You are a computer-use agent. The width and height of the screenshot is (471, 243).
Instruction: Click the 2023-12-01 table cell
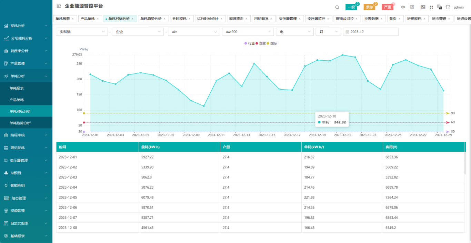click(97, 157)
